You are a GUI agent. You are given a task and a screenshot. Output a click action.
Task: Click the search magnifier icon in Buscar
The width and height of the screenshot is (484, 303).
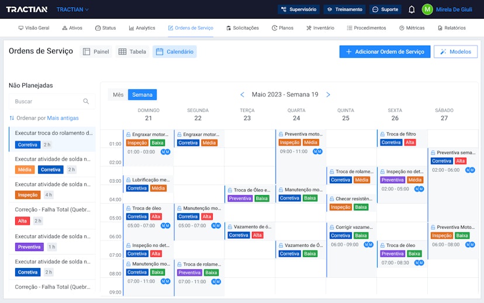(x=86, y=102)
